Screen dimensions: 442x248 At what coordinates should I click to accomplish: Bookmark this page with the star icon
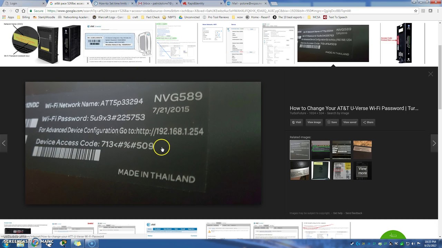pyautogui.click(x=416, y=11)
